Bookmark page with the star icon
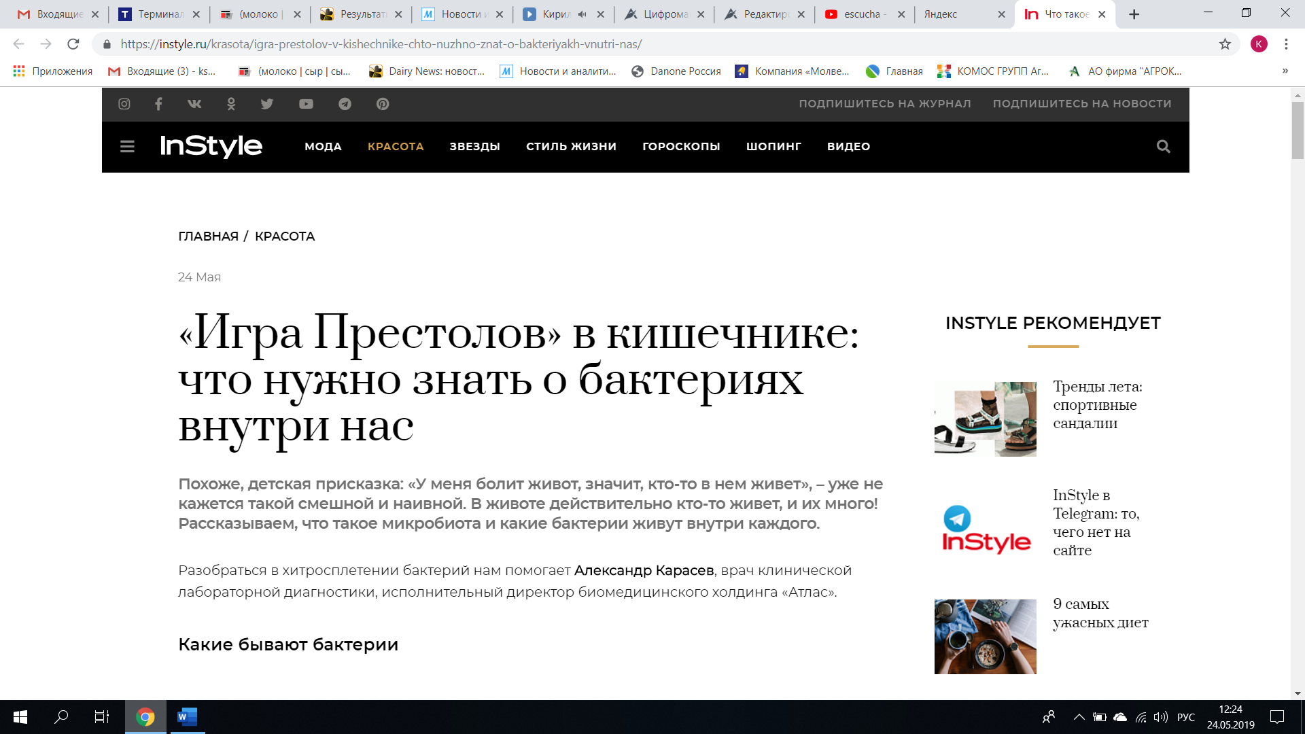 click(x=1225, y=44)
